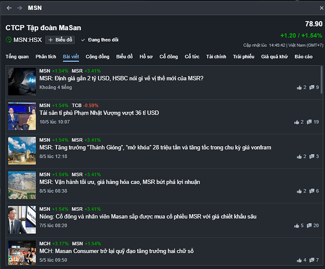Click the article list scrollbar
Viewport: 325px width, 269px height.
click(x=321, y=80)
